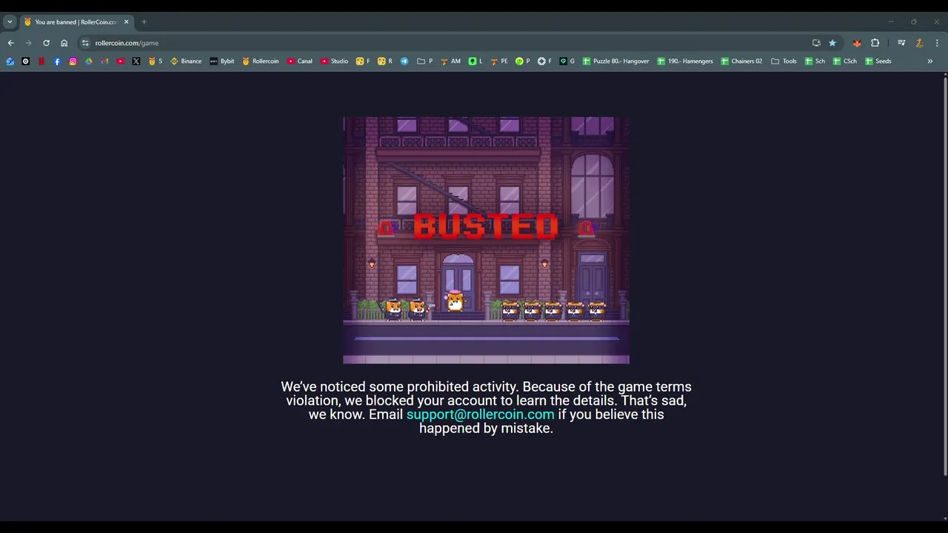
Task: Open the media controls icon
Action: [901, 43]
